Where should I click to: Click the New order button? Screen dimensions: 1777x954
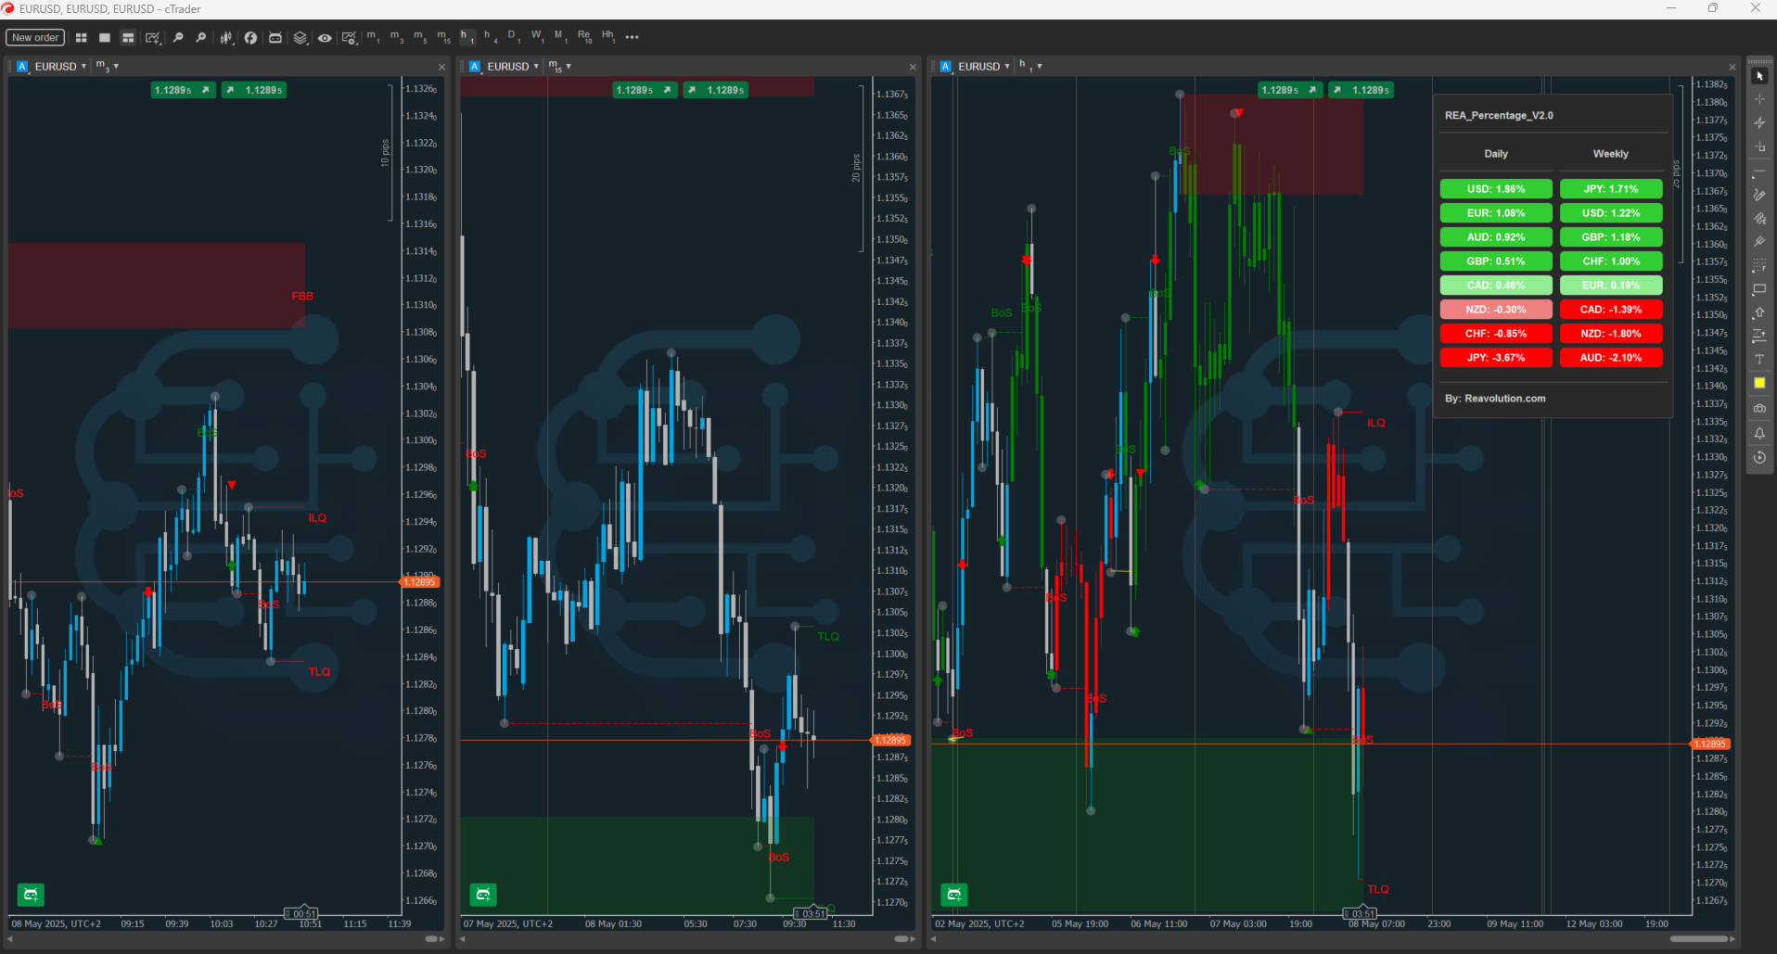[x=35, y=38]
